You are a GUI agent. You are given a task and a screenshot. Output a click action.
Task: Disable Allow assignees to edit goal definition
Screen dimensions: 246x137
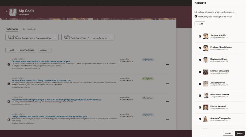click(x=196, y=16)
